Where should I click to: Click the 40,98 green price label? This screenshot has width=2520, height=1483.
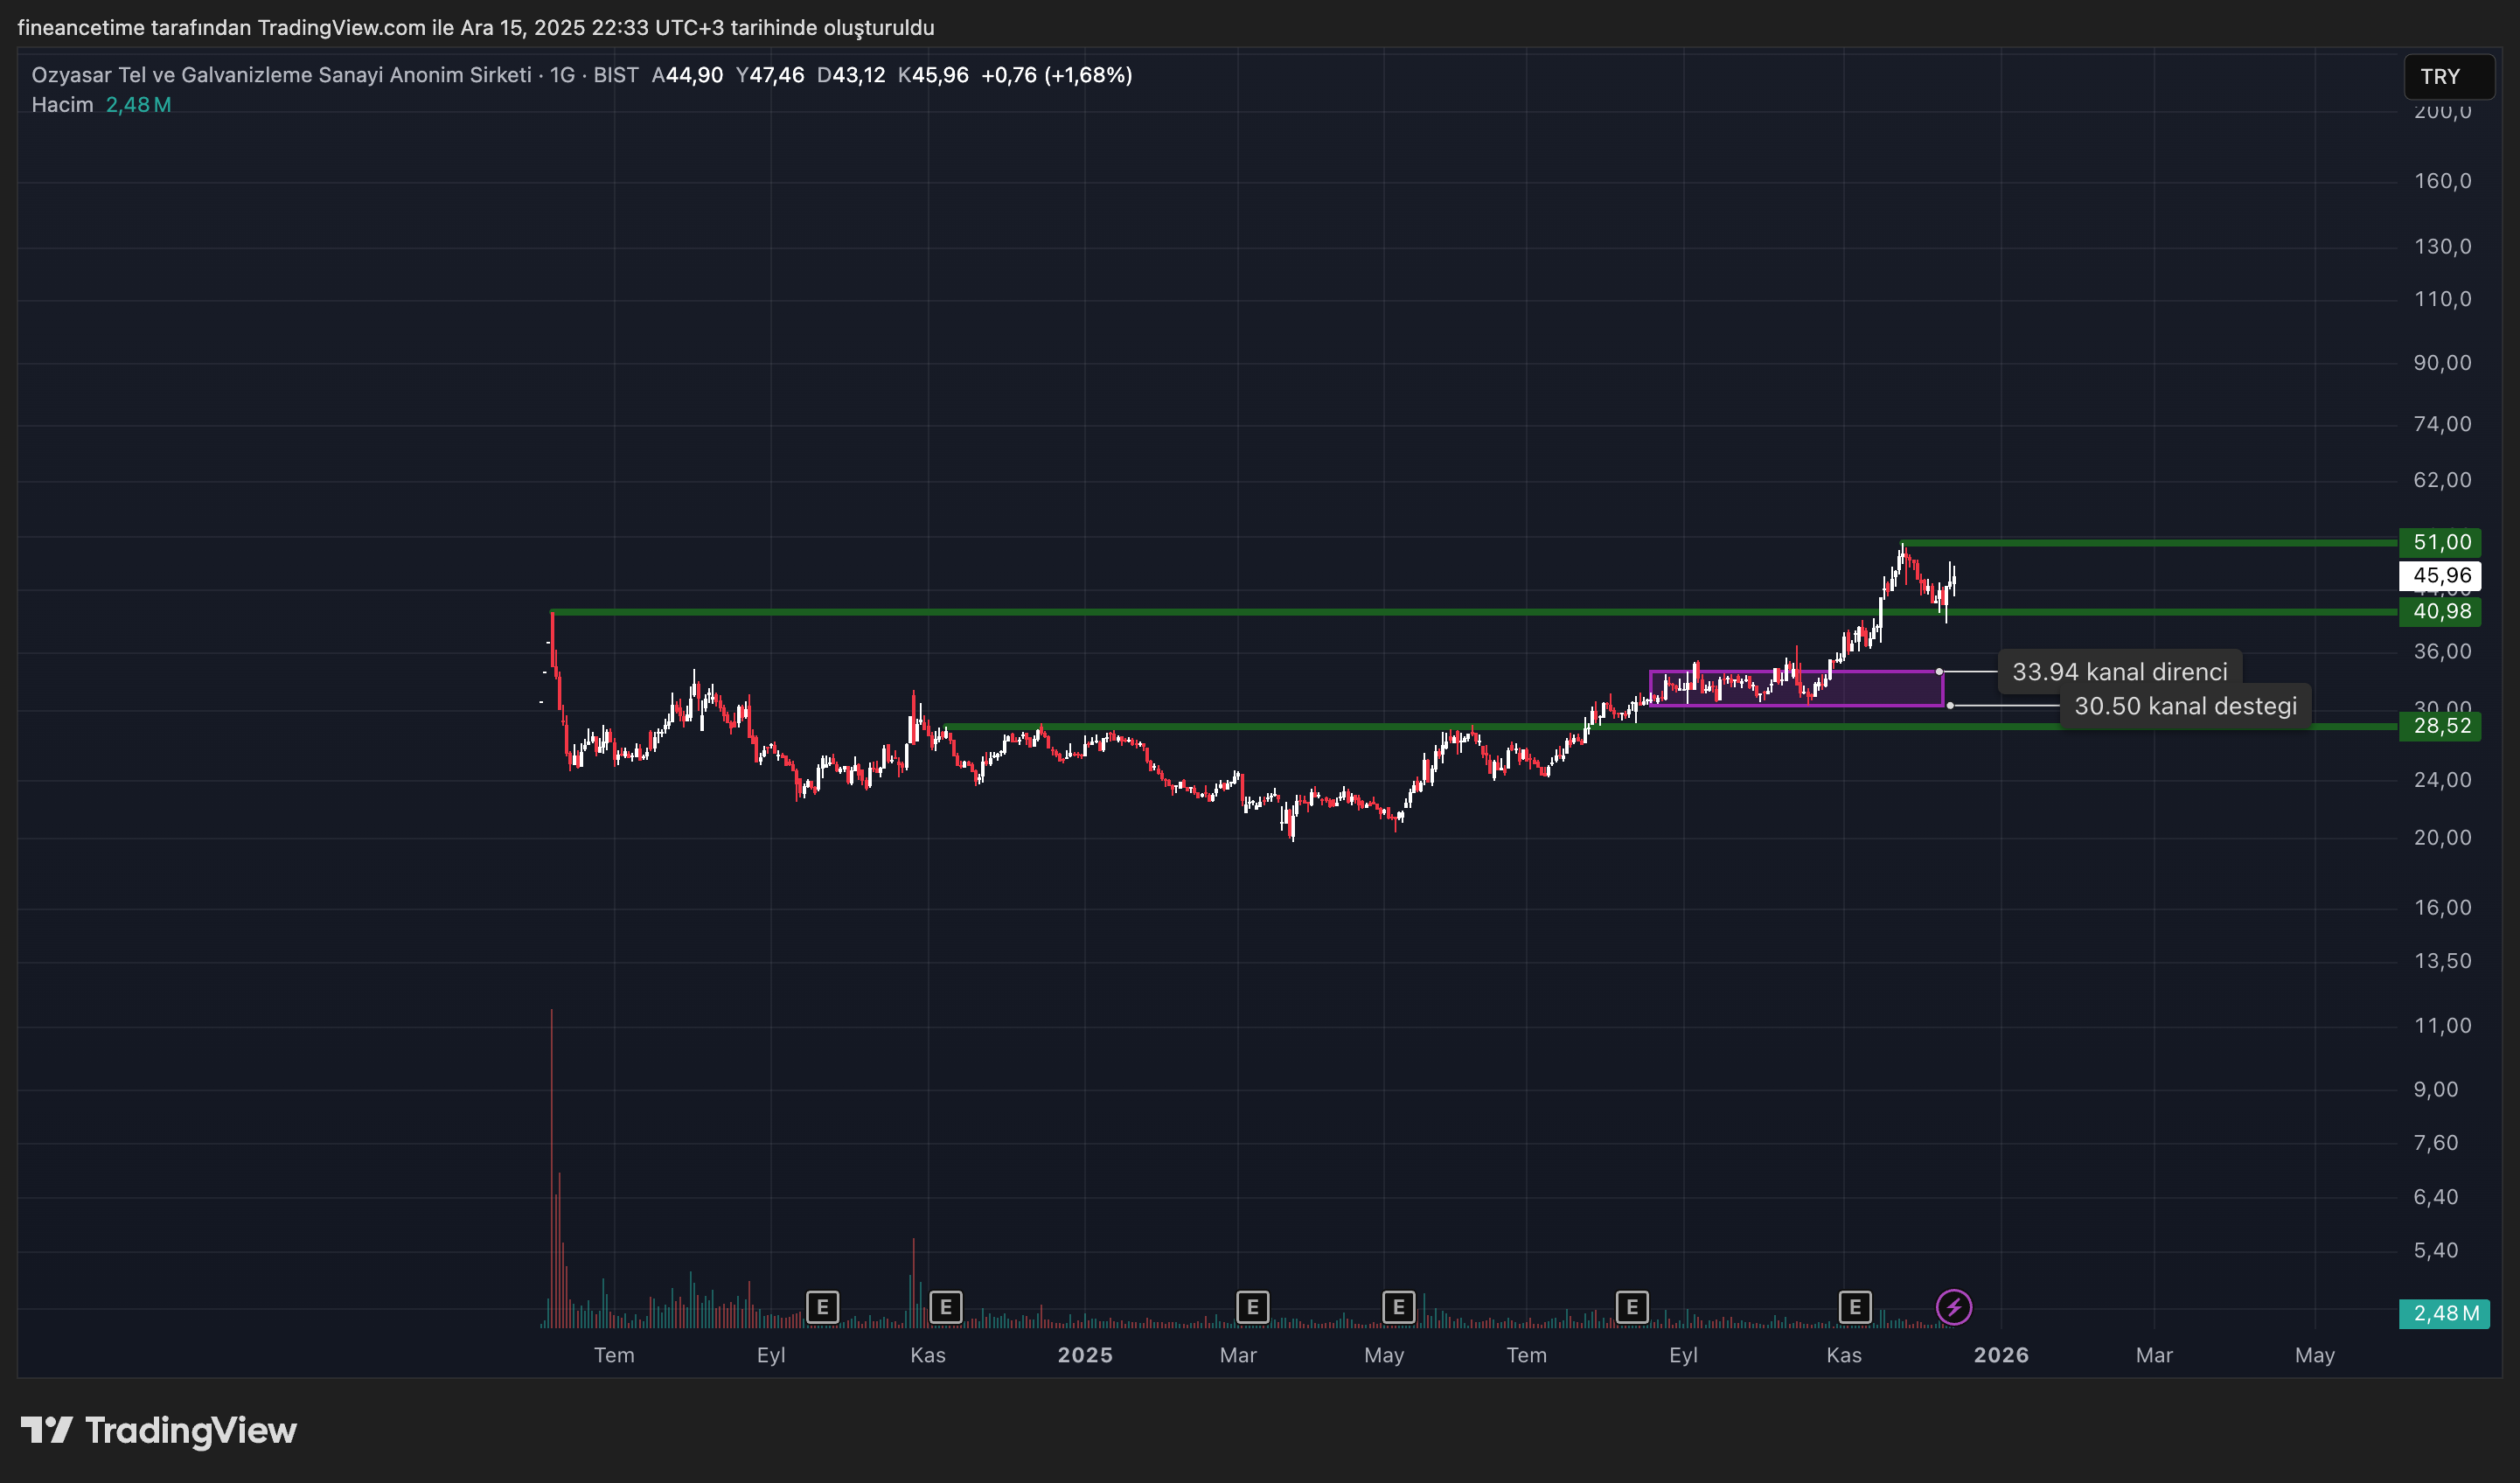[x=2439, y=611]
